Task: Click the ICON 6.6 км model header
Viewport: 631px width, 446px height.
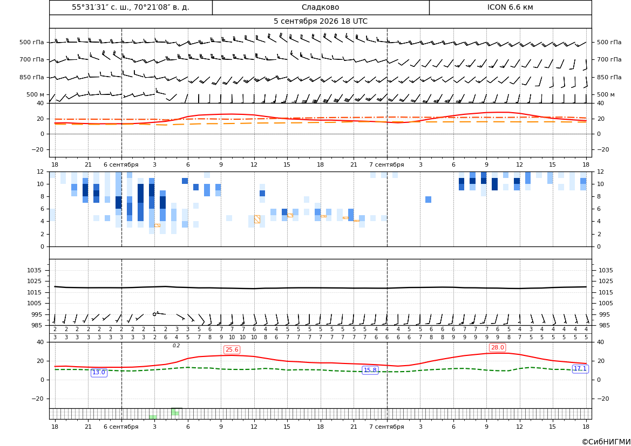Action: pos(510,7)
